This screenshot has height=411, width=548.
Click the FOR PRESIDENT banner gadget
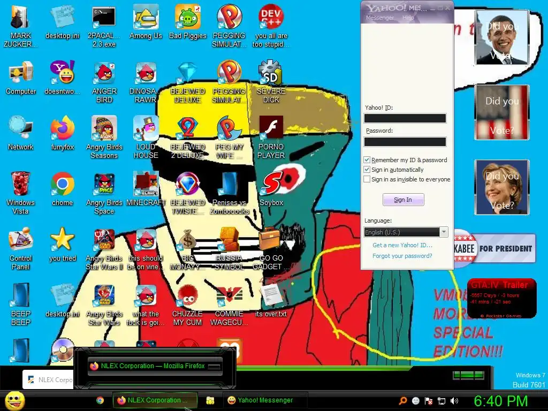494,248
